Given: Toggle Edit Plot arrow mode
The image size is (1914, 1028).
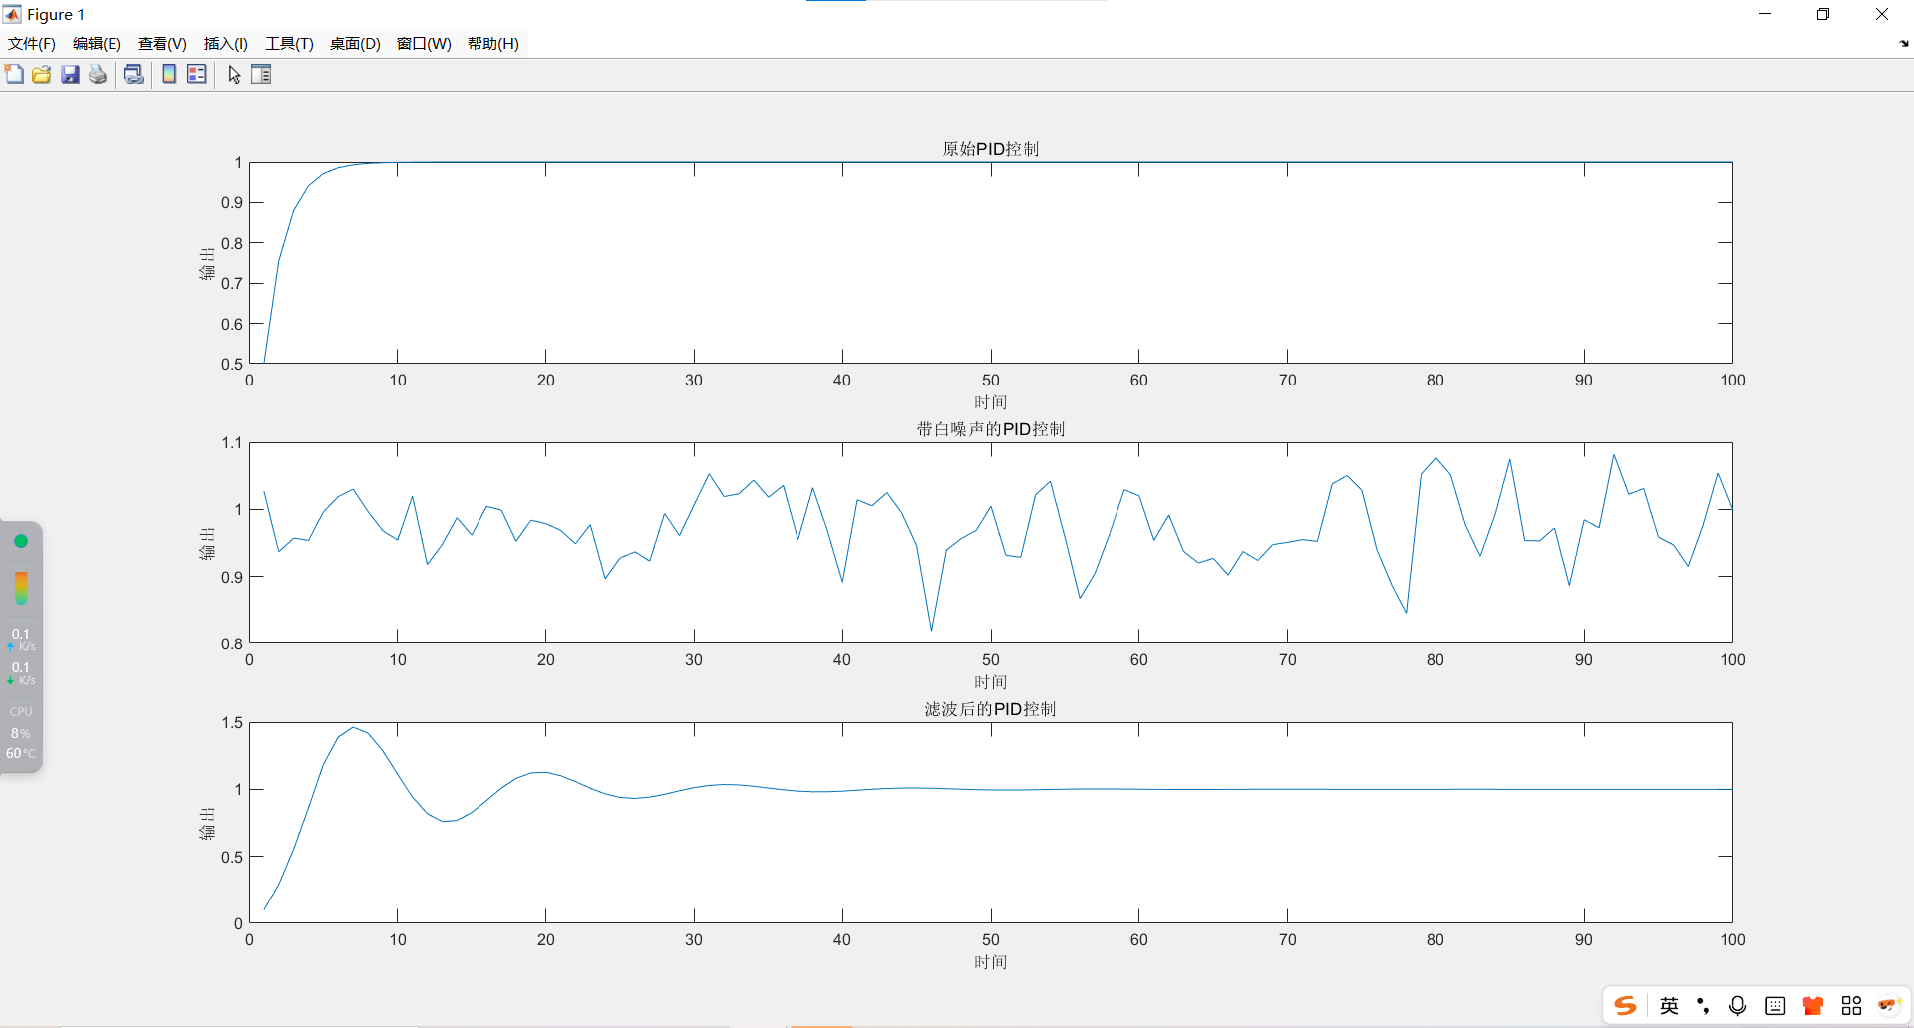Looking at the screenshot, I should [x=234, y=74].
